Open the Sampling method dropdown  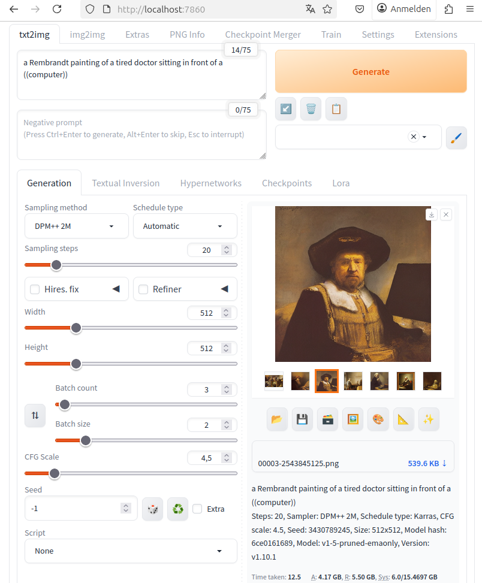(77, 226)
